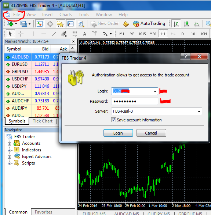Image resolution: width=211 pixels, height=215 pixels.
Task: Open the Insert menu
Action: [x=47, y=15]
